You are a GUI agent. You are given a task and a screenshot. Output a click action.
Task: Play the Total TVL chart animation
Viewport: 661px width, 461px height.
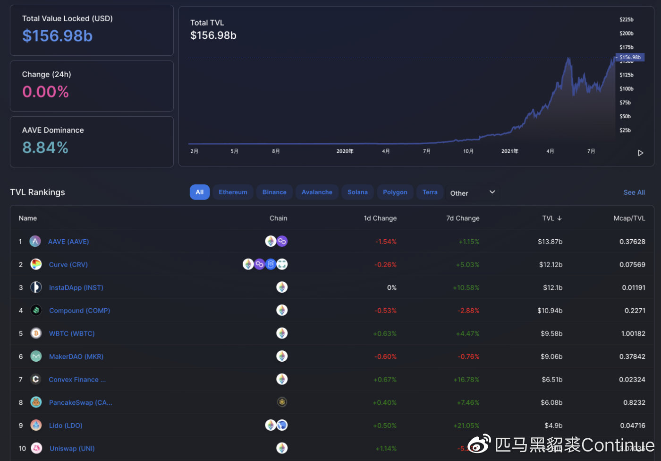click(x=641, y=153)
